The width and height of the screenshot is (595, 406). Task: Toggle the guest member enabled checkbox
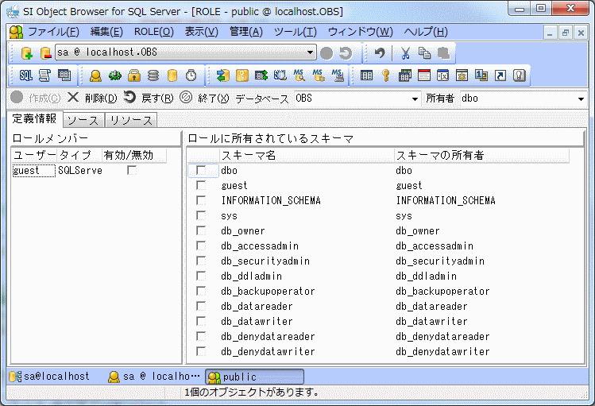(x=132, y=170)
